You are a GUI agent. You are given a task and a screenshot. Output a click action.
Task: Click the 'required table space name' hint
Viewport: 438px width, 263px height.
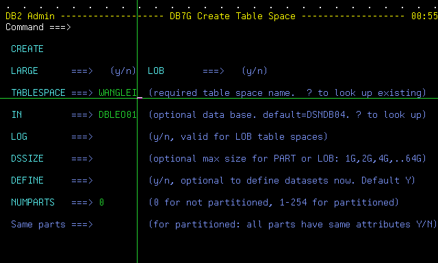(287, 92)
